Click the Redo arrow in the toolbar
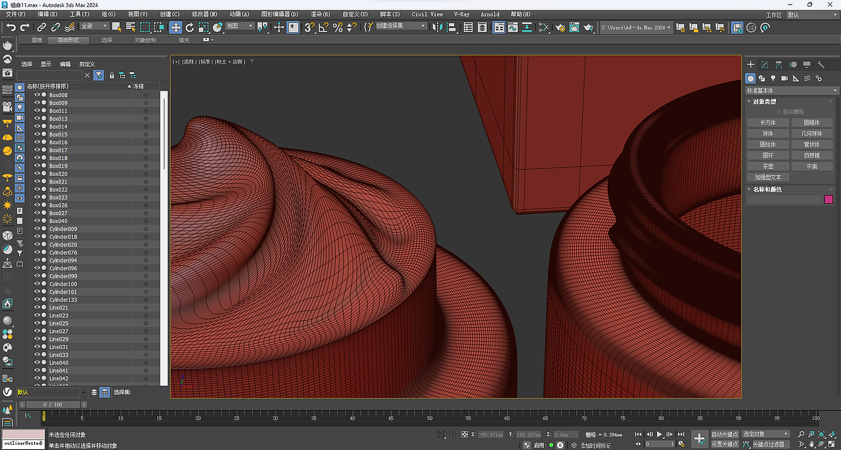Viewport: 841px width, 450px height. (25, 27)
